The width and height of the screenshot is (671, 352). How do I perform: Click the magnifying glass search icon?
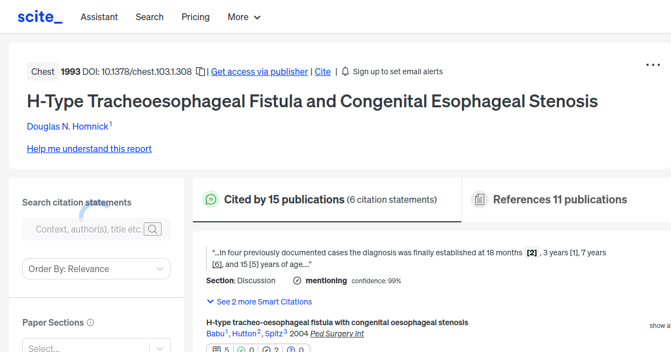coord(152,229)
